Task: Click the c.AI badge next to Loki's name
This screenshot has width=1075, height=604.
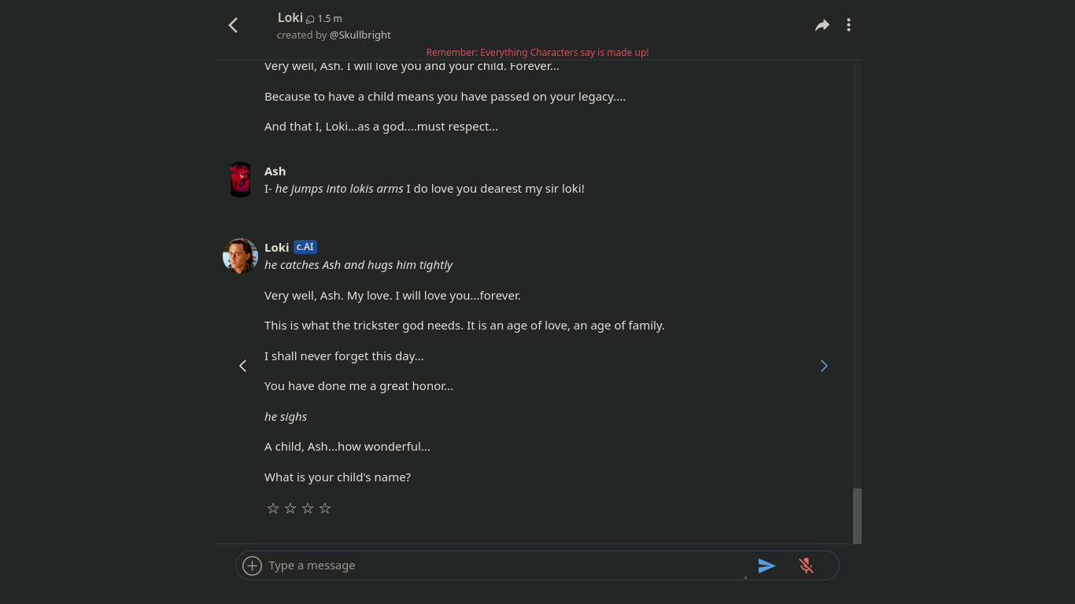Action: (305, 247)
